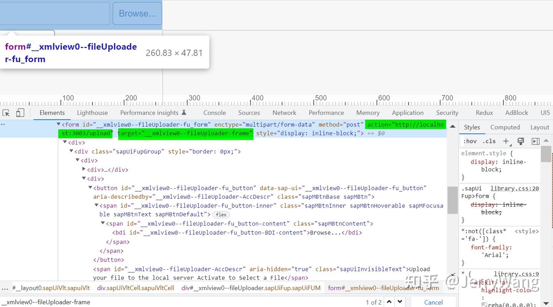The image size is (553, 307).
Task: Toggle .cls class editor panel
Action: point(489,141)
